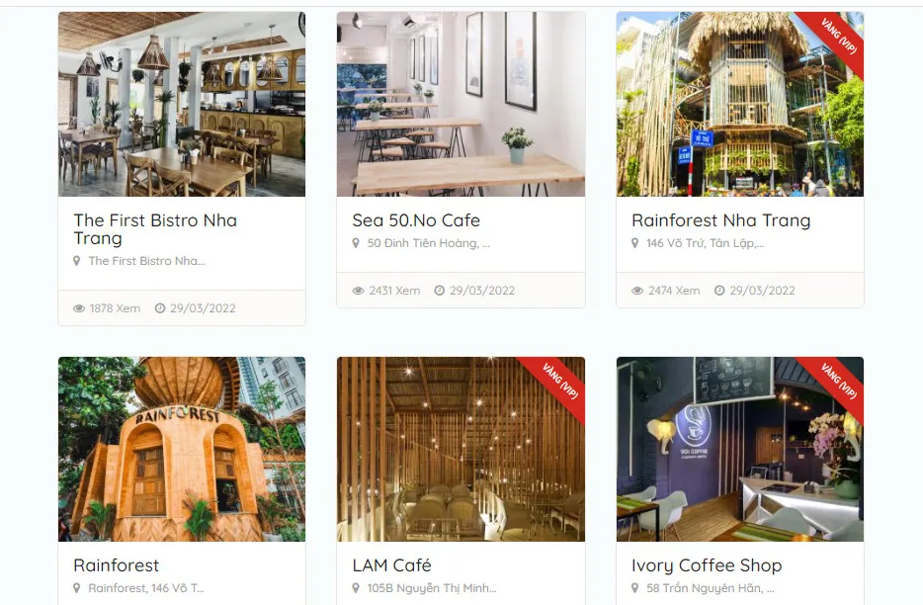Open The First Bistro Nha Trang title link
This screenshot has width=923, height=605.
[x=155, y=229]
